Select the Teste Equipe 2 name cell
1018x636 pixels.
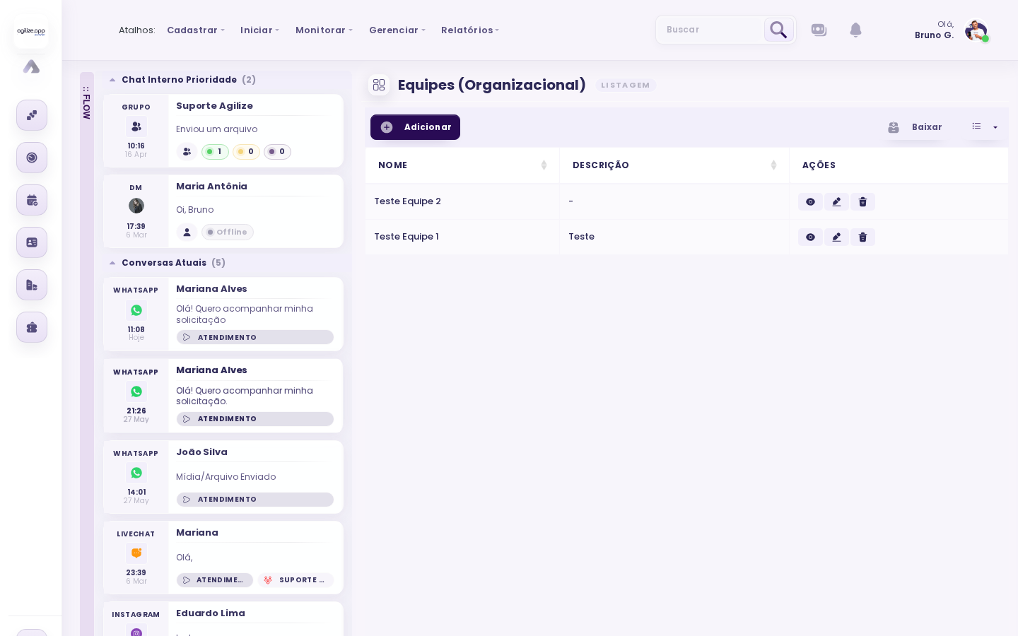point(462,201)
